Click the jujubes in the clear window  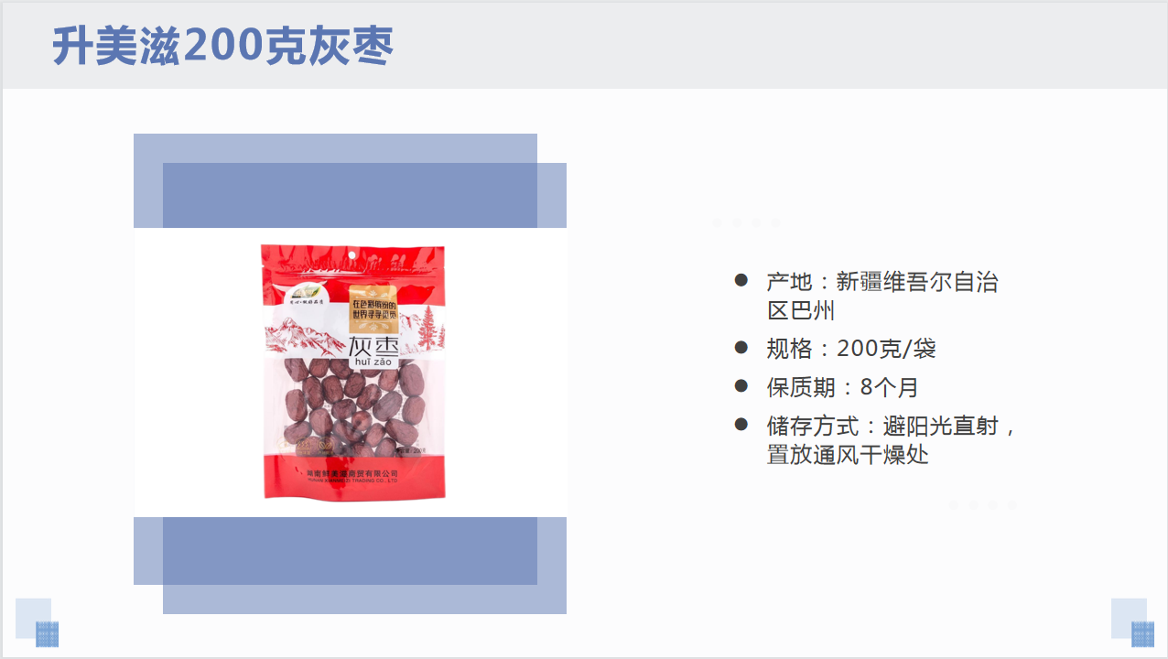[x=353, y=407]
